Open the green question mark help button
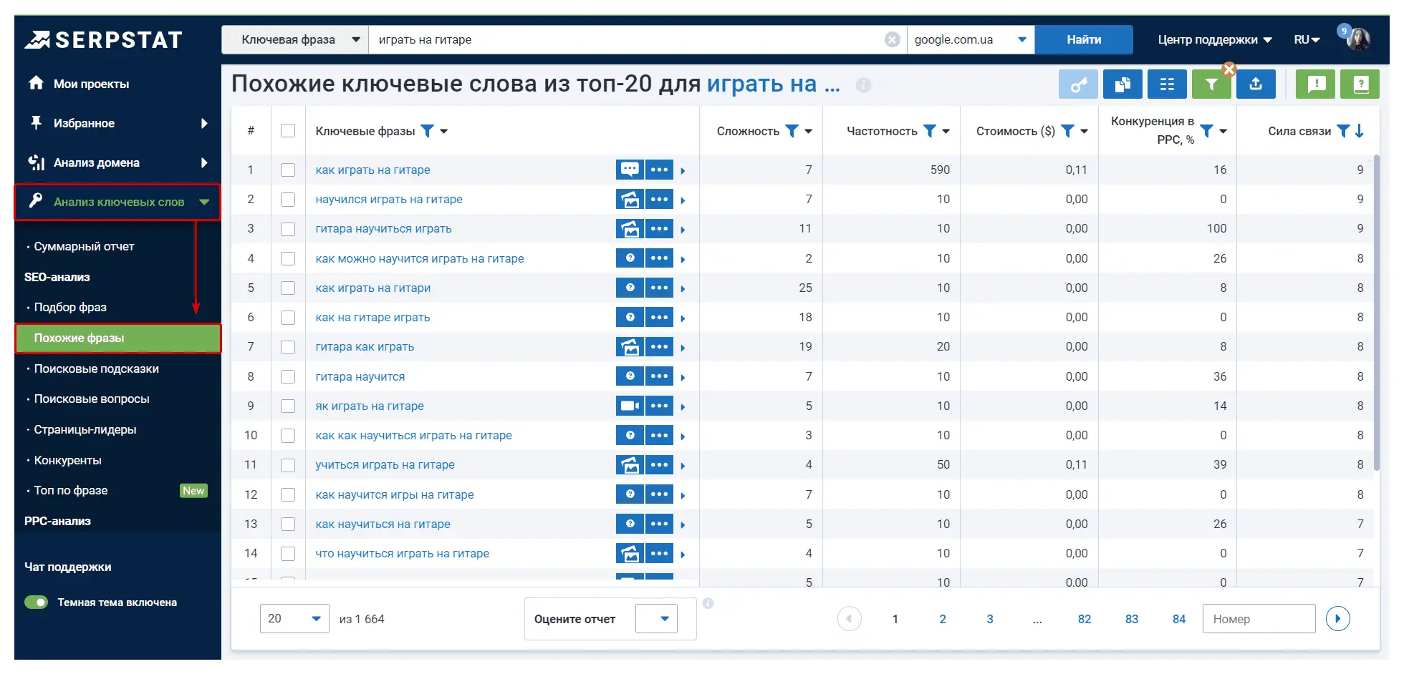The height and width of the screenshot is (674, 1404). pyautogui.click(x=1360, y=84)
